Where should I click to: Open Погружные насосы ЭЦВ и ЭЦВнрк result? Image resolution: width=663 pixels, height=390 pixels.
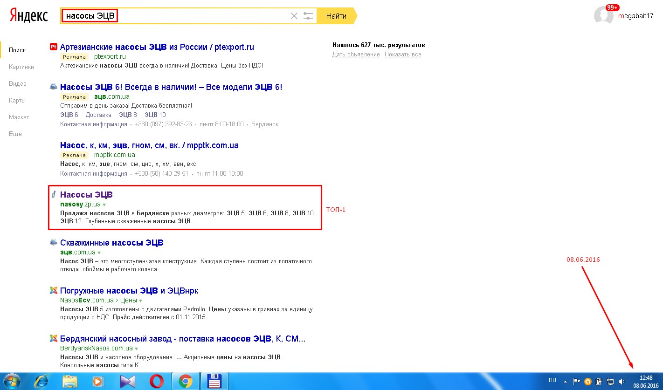pos(129,291)
